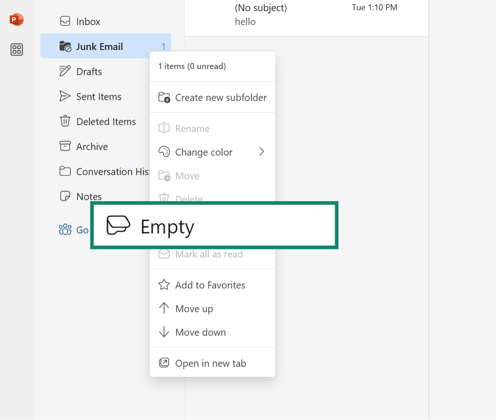Click the Create new subfolder icon

click(165, 97)
